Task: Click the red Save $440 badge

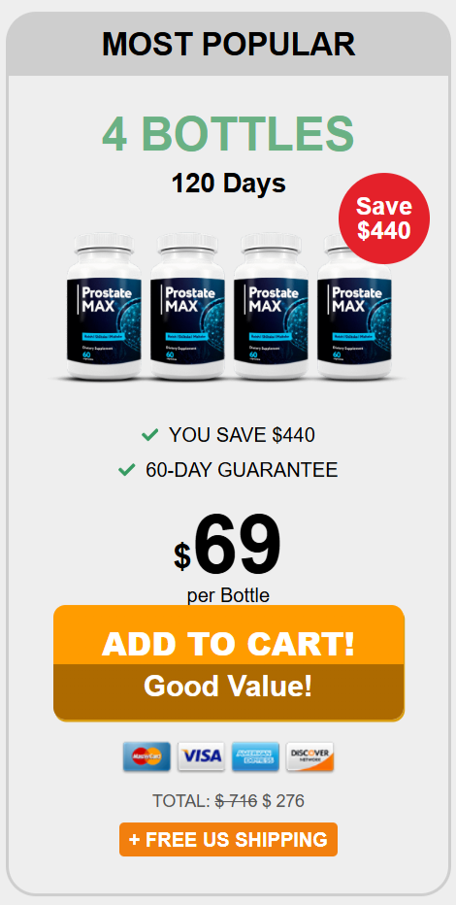Action: point(384,218)
